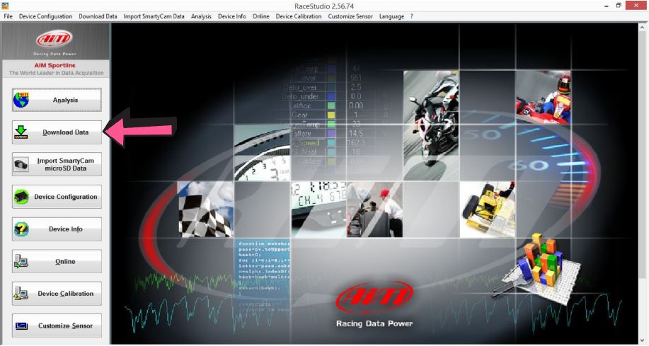
Task: Open the ? help menu
Action: (411, 16)
